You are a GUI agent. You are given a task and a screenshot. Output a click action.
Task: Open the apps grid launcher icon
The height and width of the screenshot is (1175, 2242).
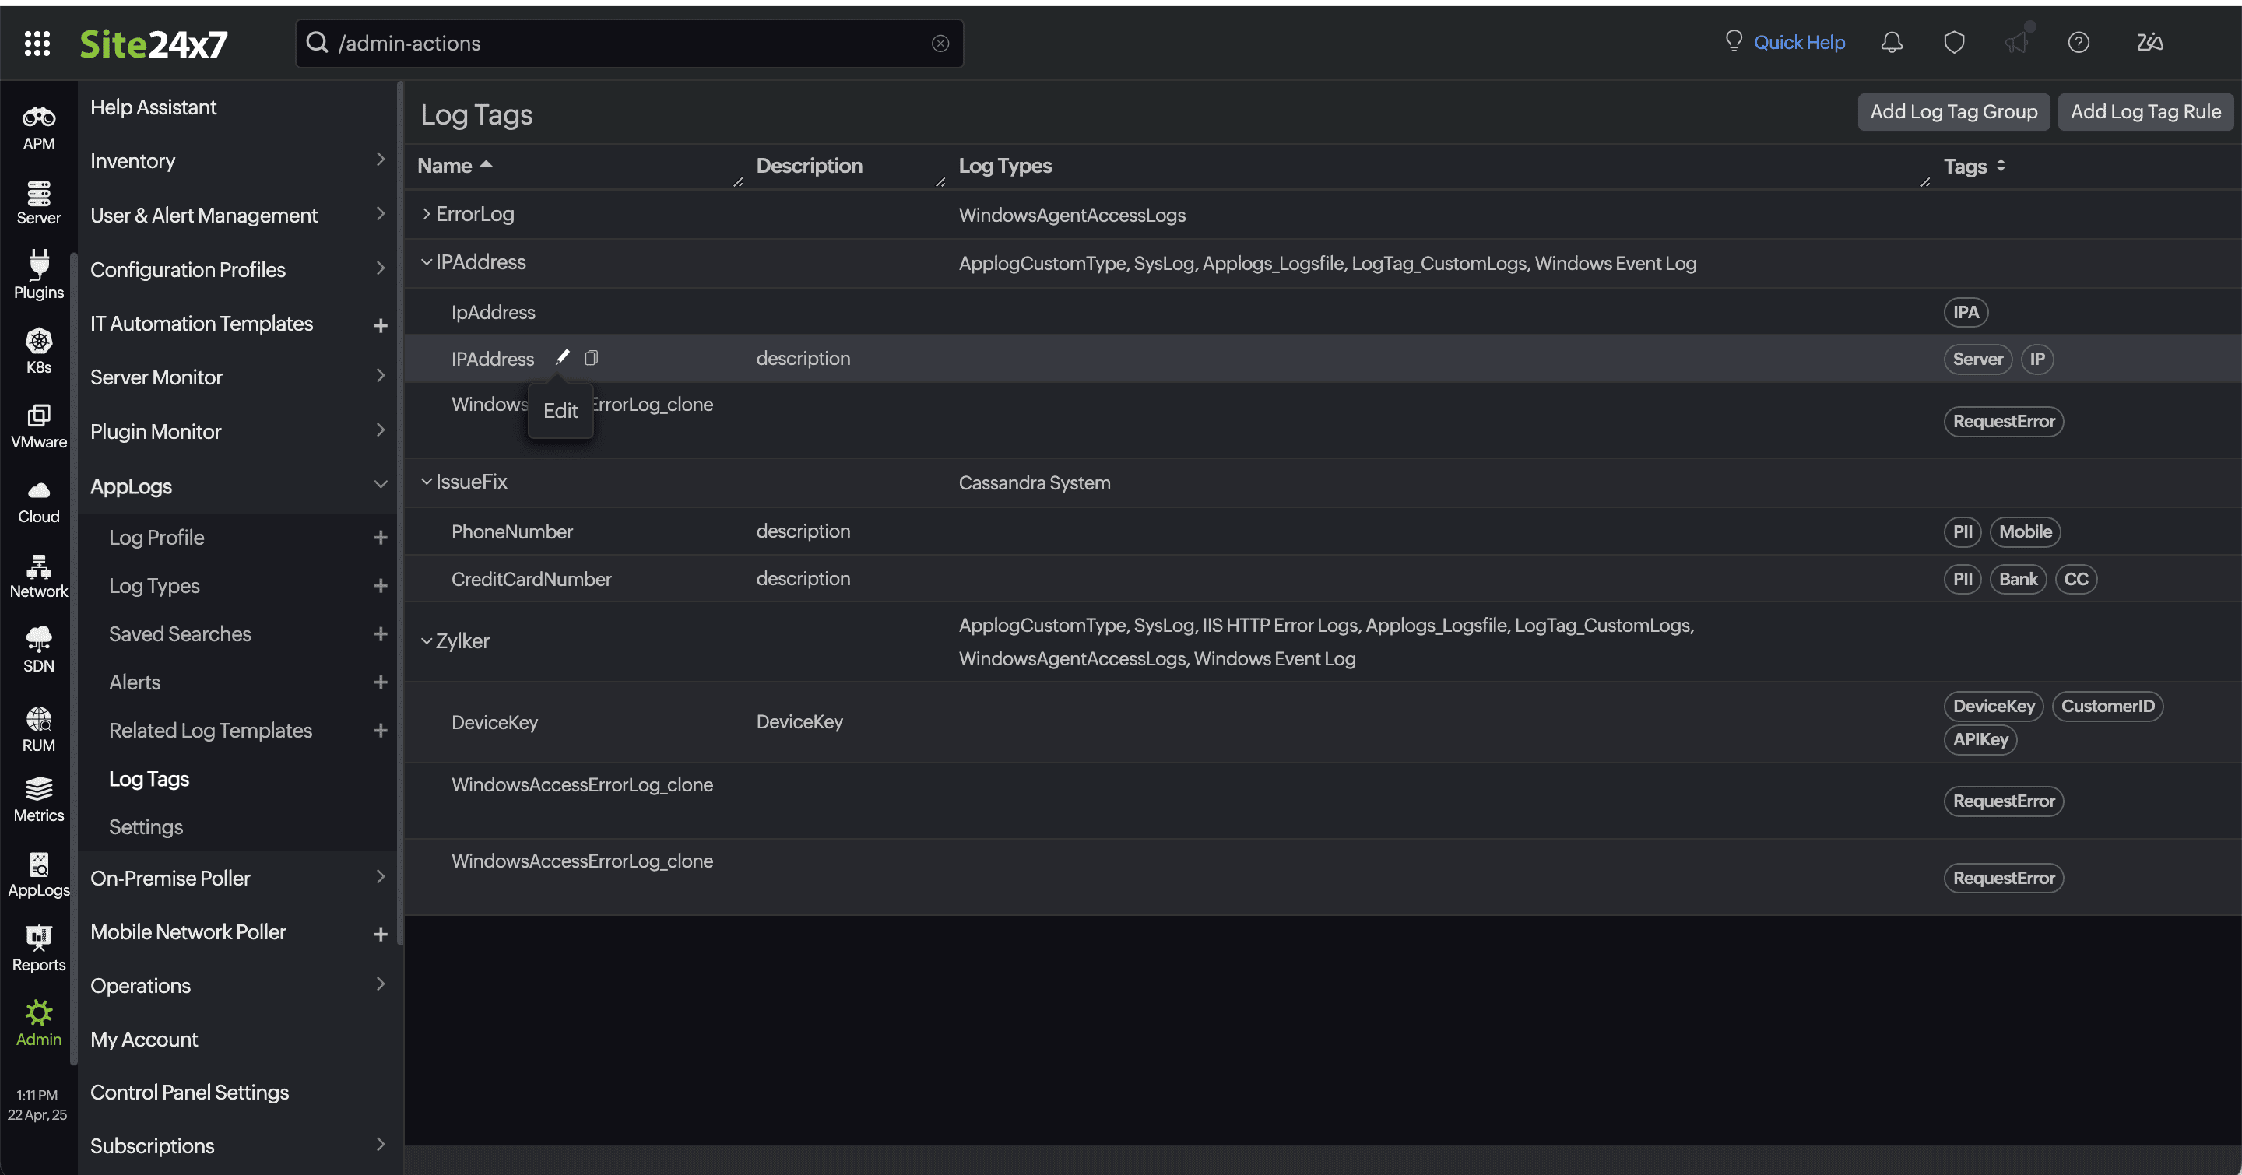point(37,43)
